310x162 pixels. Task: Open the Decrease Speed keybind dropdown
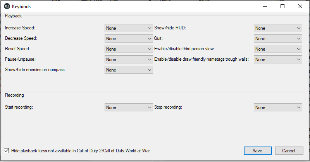(x=129, y=39)
